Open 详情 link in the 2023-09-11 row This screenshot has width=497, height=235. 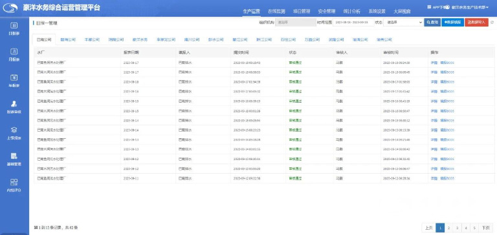pyautogui.click(x=434, y=178)
